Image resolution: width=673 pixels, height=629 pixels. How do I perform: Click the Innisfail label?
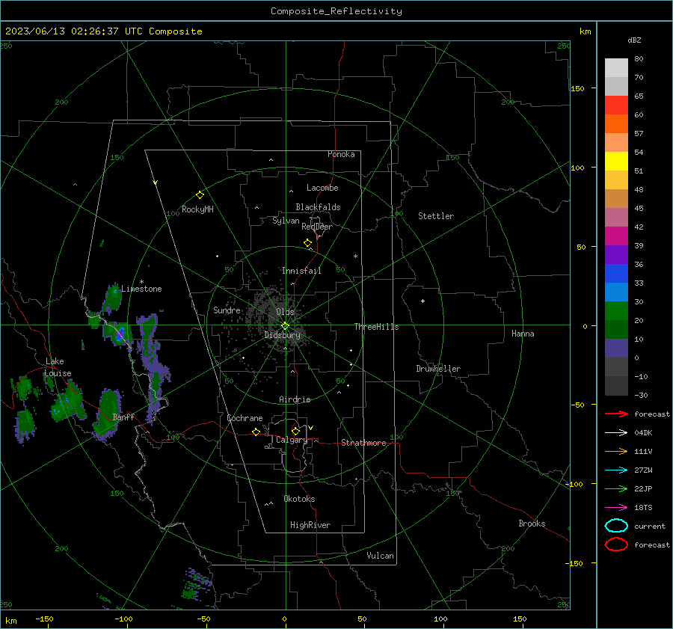click(x=301, y=271)
